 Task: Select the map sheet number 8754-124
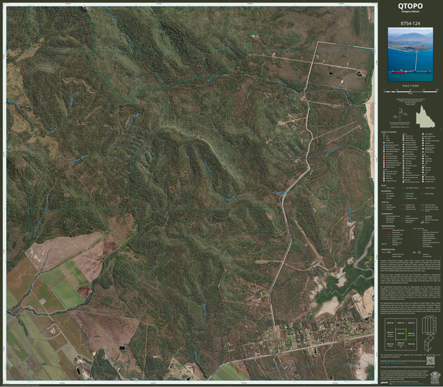click(x=410, y=24)
